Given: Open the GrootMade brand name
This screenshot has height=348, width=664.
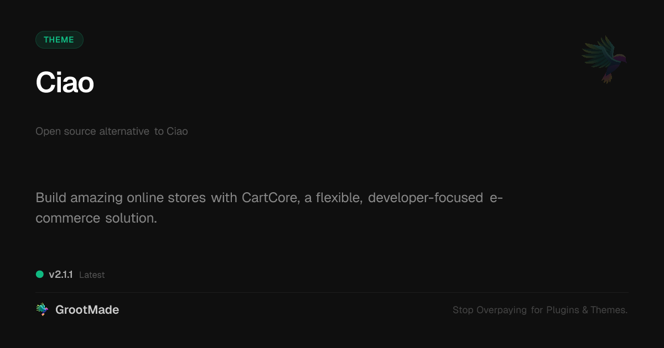Looking at the screenshot, I should (87, 310).
